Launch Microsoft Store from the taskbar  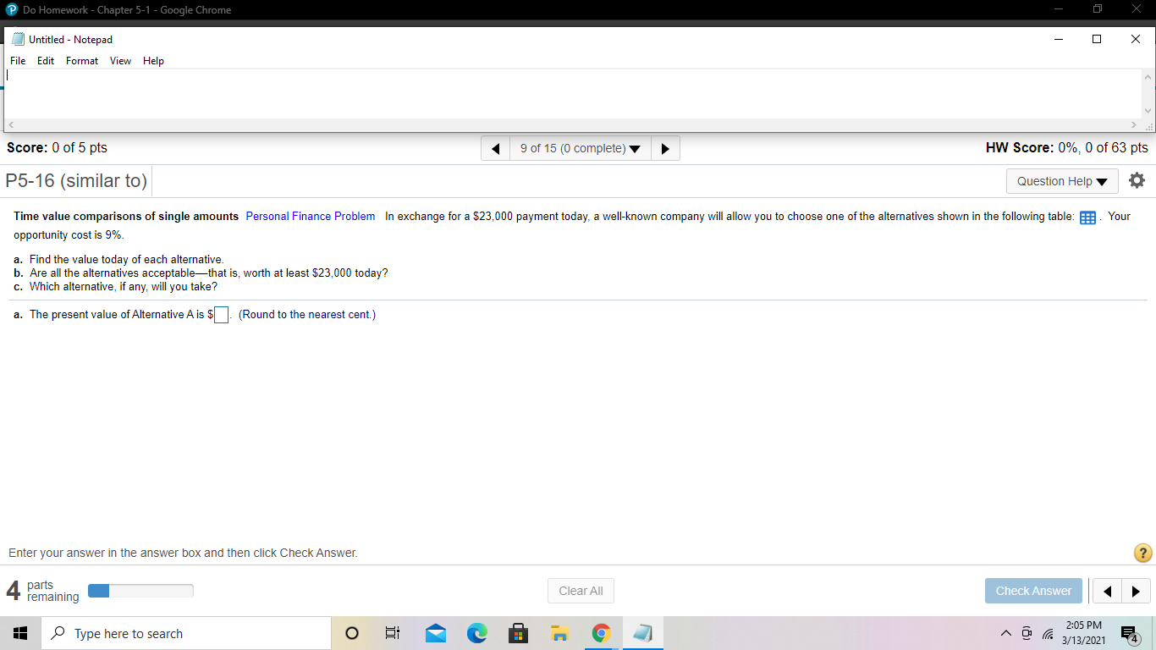click(518, 632)
